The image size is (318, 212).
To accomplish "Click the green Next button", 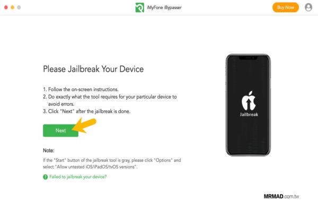I will (60, 130).
